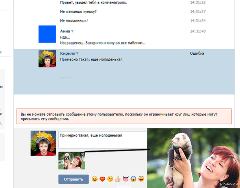Insert the winking face emoji

pyautogui.click(x=110, y=179)
